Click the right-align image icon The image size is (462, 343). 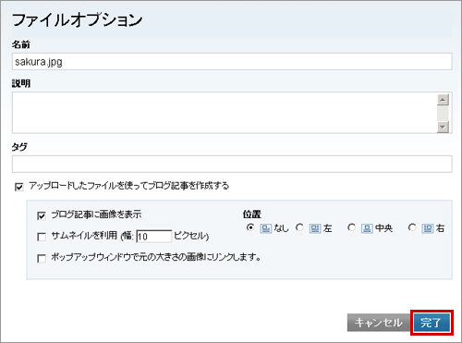[x=428, y=228]
